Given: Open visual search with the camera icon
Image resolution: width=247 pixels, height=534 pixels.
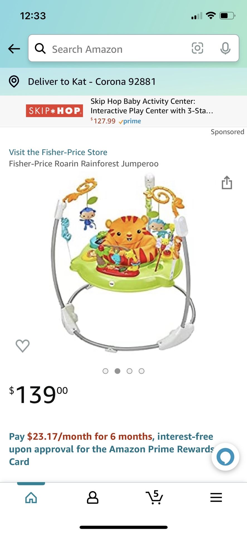Looking at the screenshot, I should point(197,48).
